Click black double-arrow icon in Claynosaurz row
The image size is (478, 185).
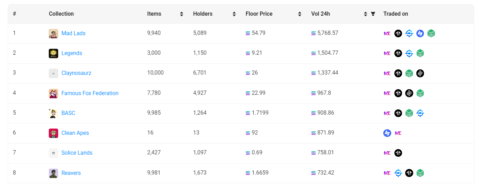pos(398,73)
